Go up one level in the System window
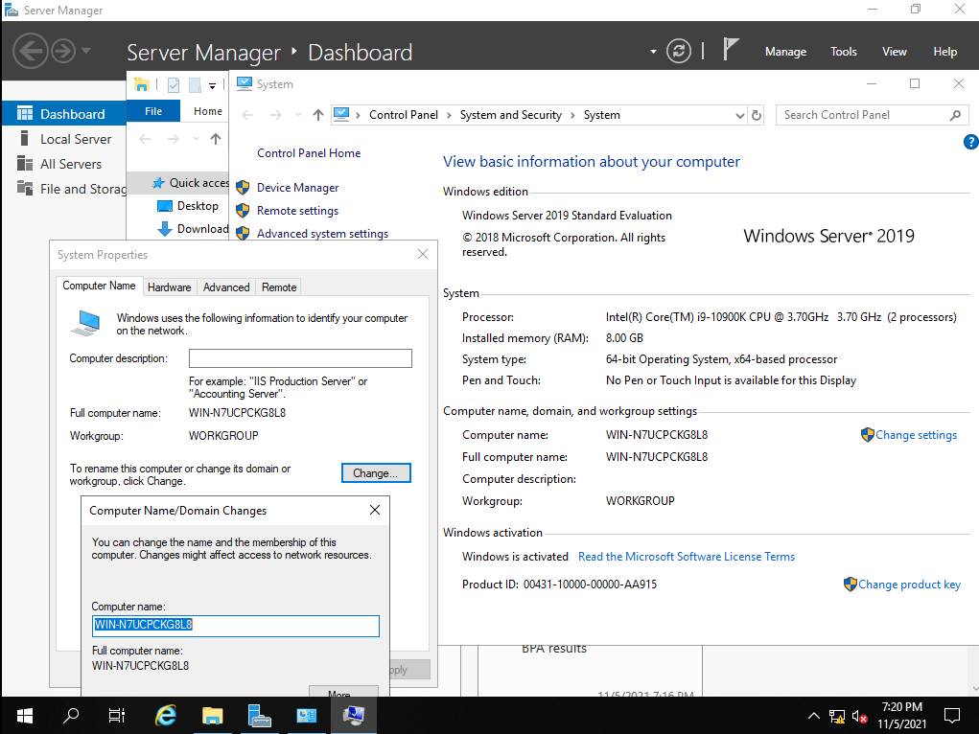 318,115
